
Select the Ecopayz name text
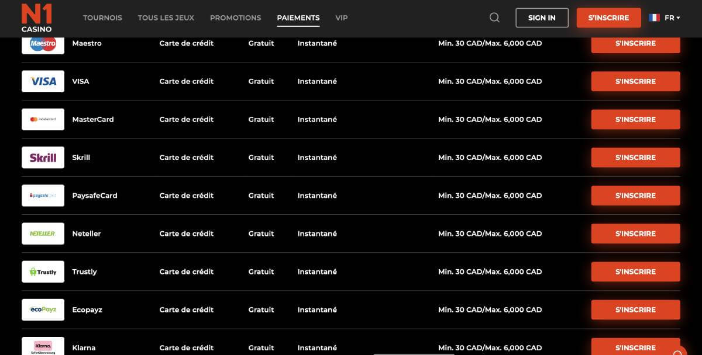point(87,309)
